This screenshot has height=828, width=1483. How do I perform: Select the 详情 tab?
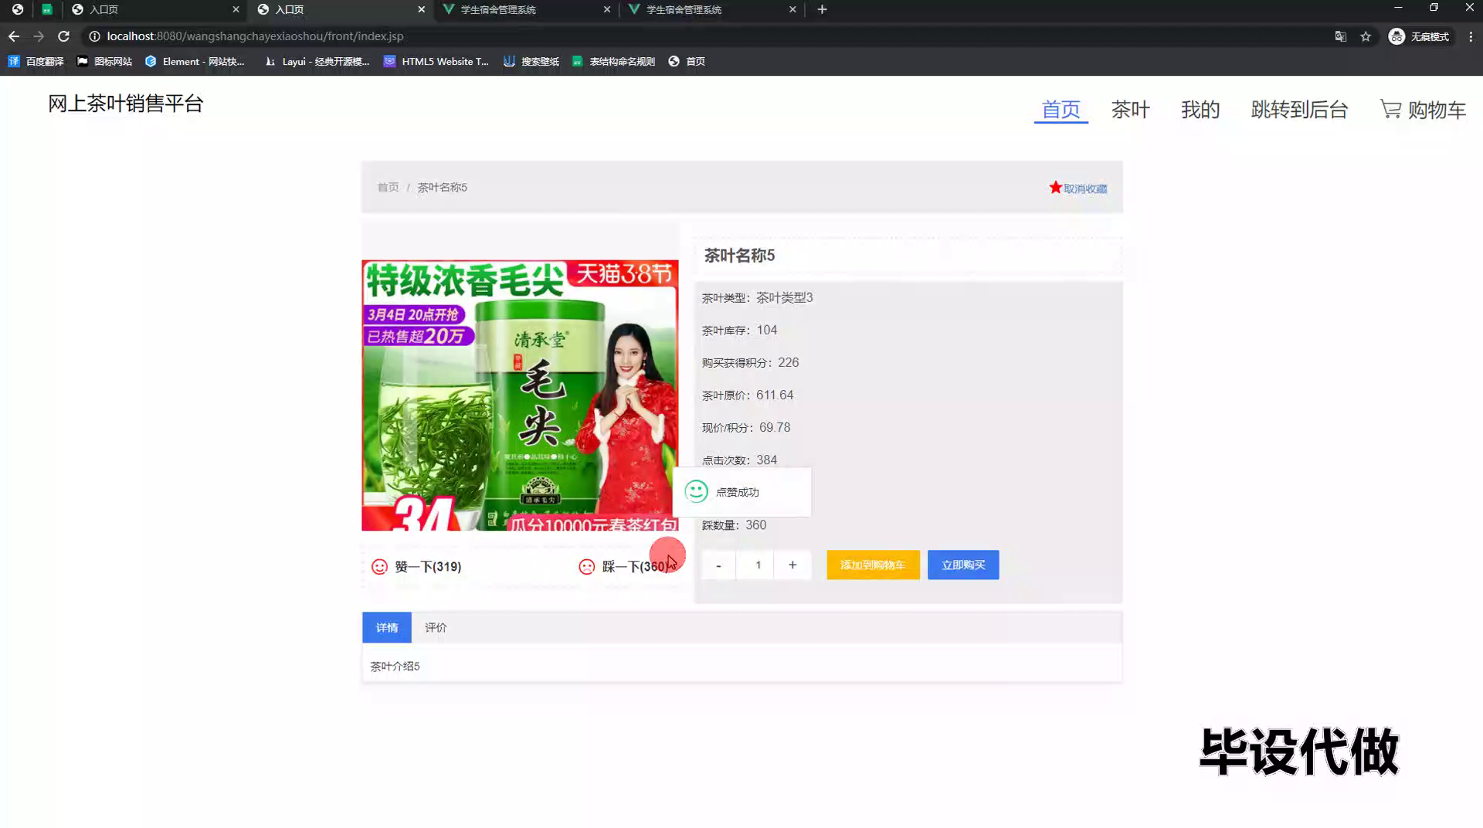coord(387,627)
